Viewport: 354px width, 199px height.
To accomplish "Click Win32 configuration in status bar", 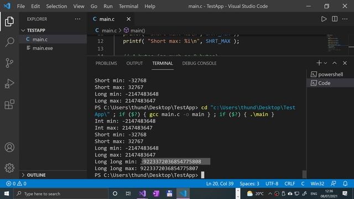I will tap(317, 184).
